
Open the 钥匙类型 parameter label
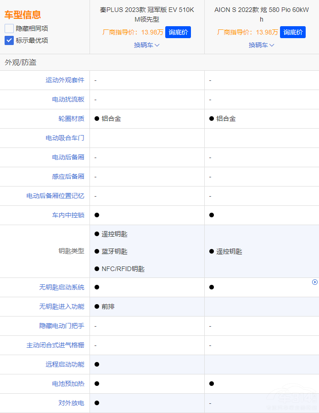click(71, 251)
